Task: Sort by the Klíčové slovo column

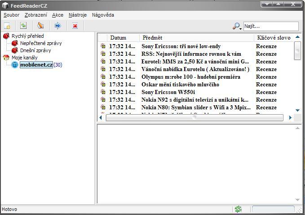Action: point(273,38)
